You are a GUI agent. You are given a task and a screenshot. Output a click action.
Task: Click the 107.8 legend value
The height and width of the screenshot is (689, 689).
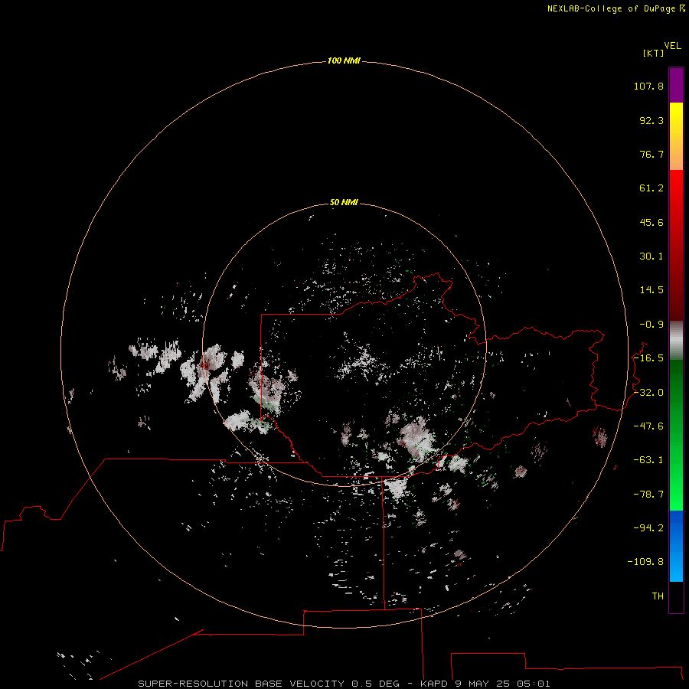coord(648,86)
